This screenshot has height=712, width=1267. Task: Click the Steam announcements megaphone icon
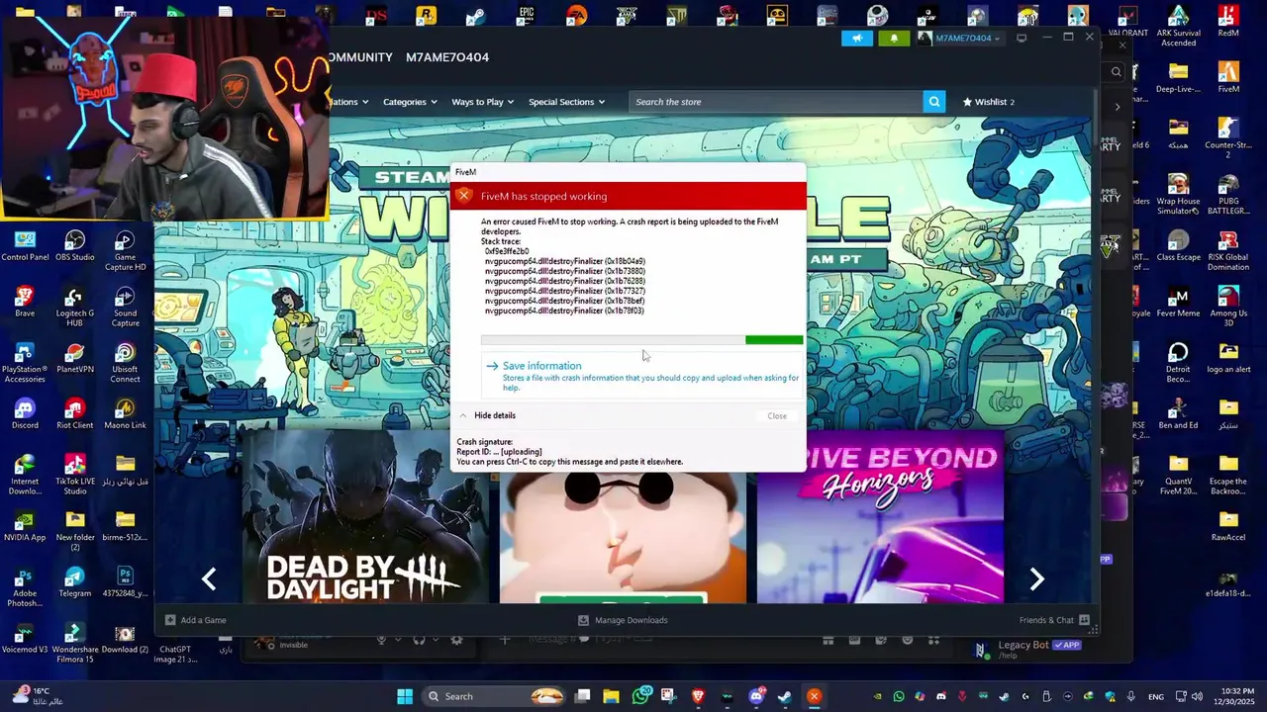[857, 39]
